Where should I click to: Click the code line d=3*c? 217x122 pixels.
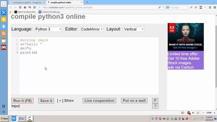pos(26,48)
